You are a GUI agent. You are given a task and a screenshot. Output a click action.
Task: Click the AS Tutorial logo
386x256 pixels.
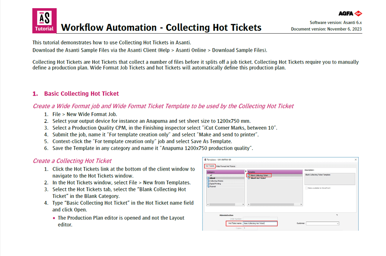click(45, 20)
